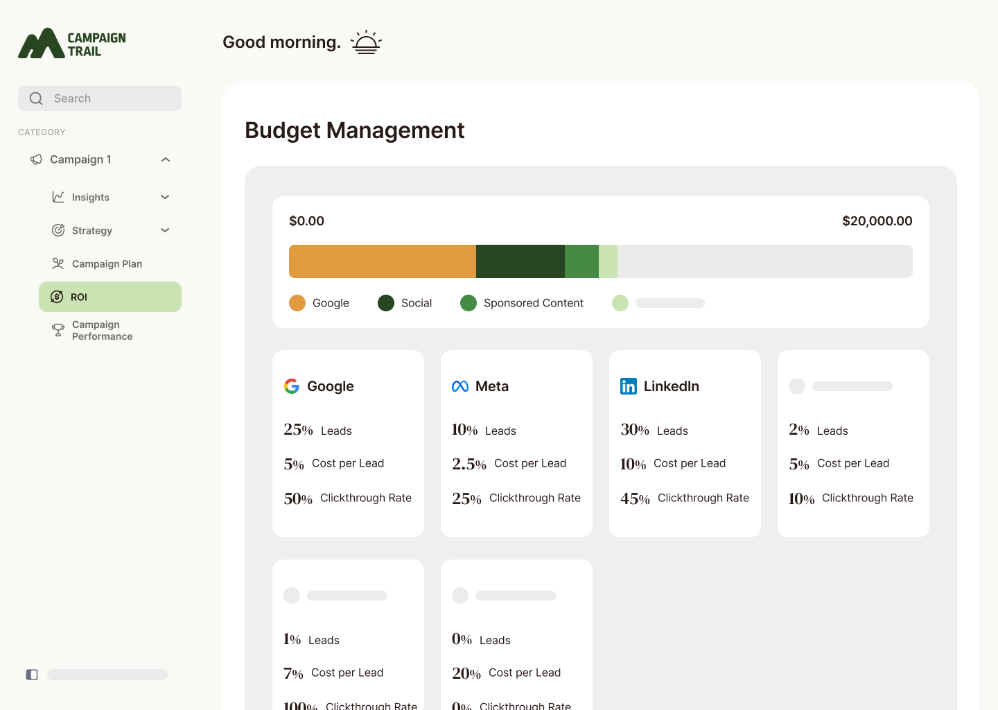Screen dimensions: 998x710
Task: Click the sunrise icon beside greeting
Action: pos(366,42)
